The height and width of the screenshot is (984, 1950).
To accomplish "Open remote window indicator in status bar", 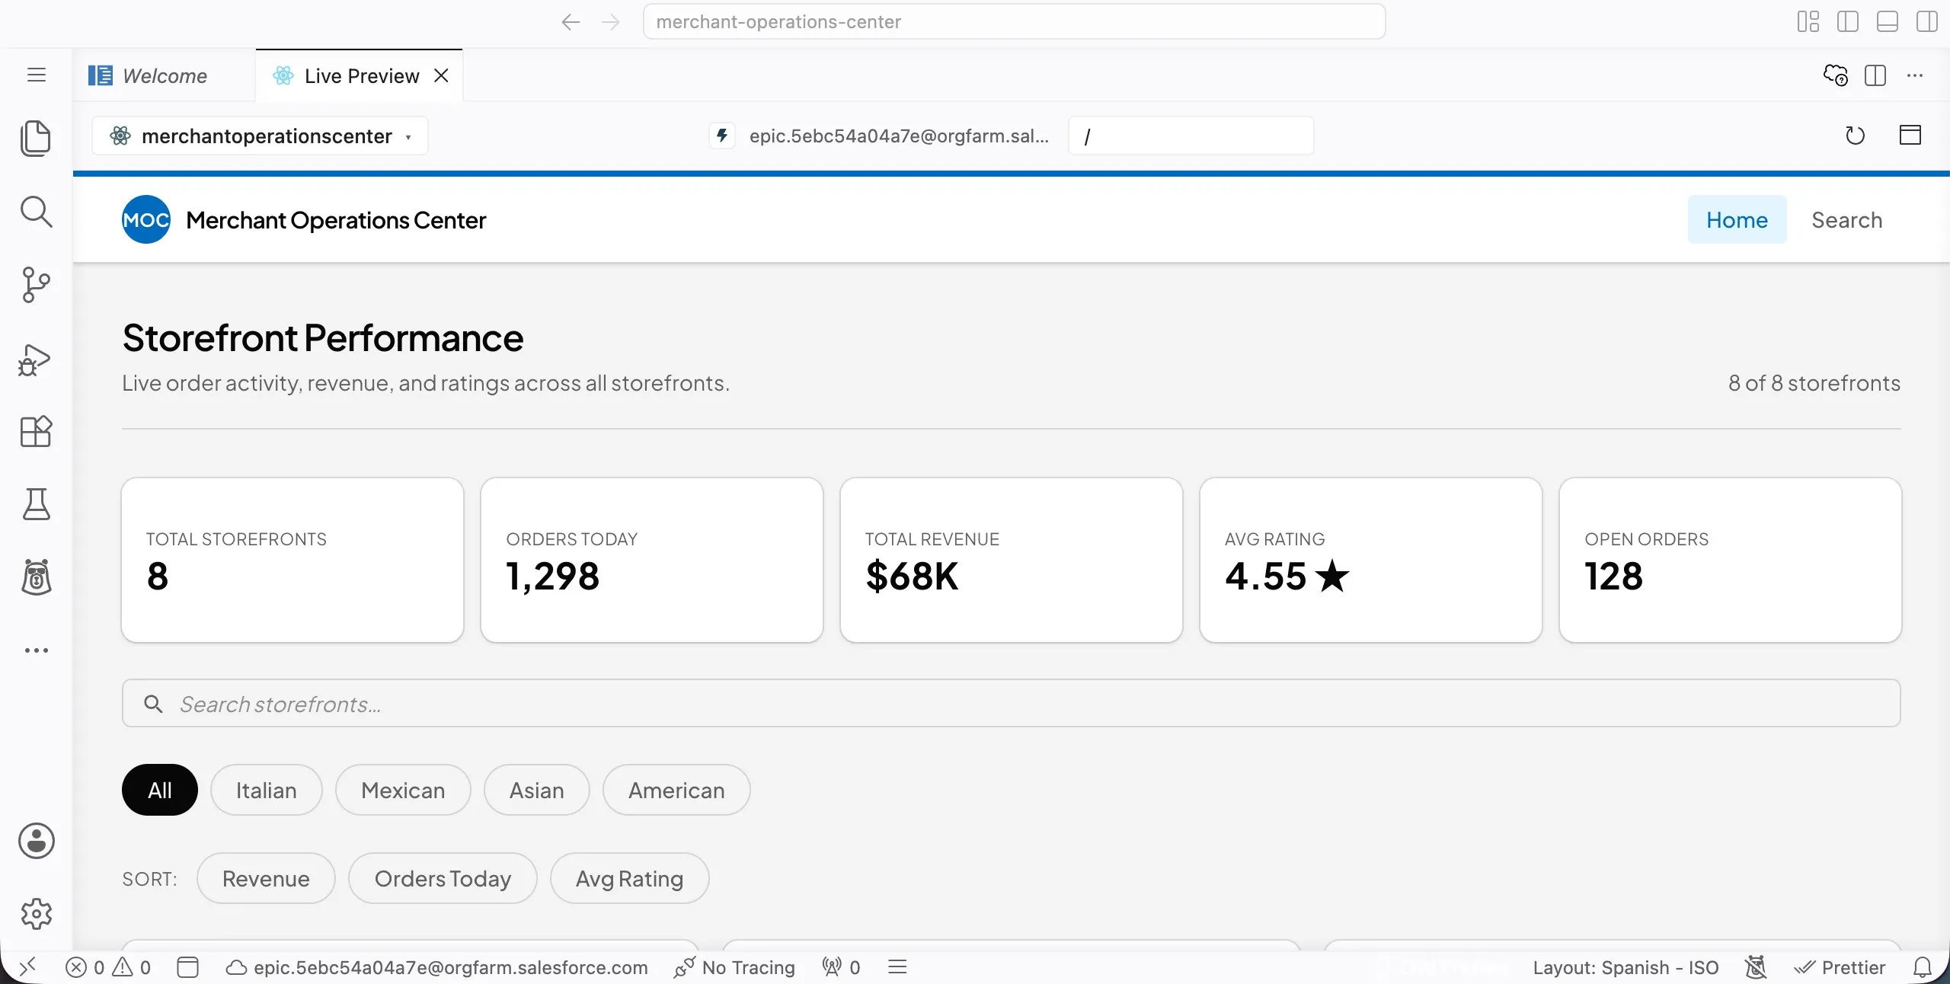I will pos(28,967).
